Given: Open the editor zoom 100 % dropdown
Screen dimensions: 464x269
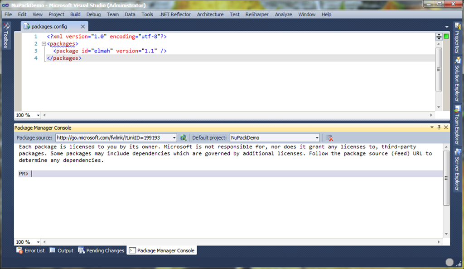Looking at the screenshot, I should [x=38, y=115].
